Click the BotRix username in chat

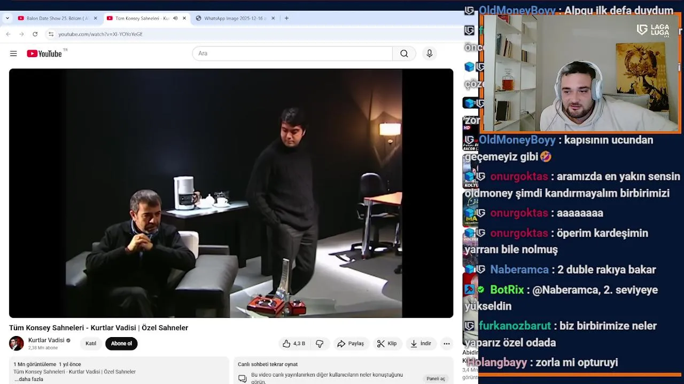[507, 290]
